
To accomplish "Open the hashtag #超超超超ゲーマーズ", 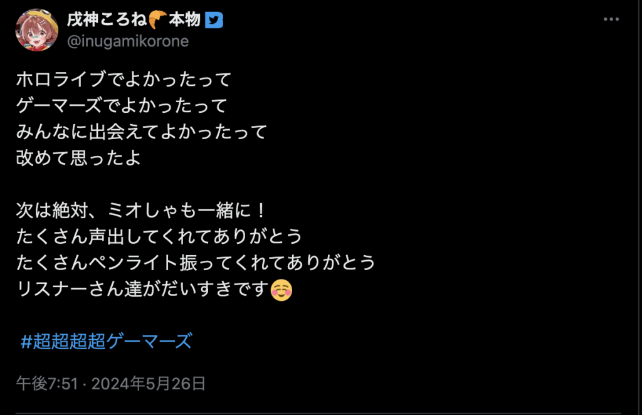I will coord(105,341).
